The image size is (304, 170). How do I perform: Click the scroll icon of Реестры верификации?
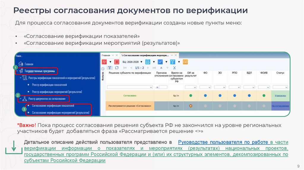pos(25,78)
